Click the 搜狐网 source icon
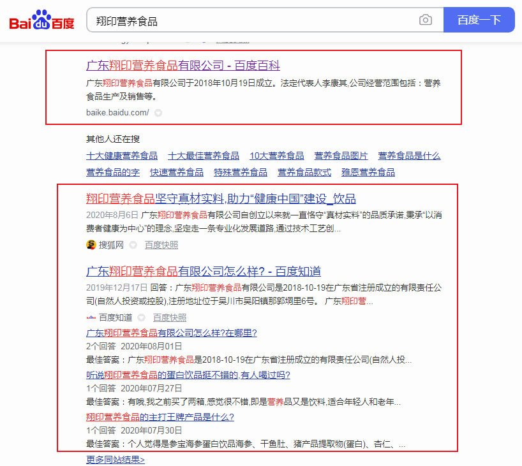Image resolution: width=522 pixels, height=466 pixels. point(91,245)
